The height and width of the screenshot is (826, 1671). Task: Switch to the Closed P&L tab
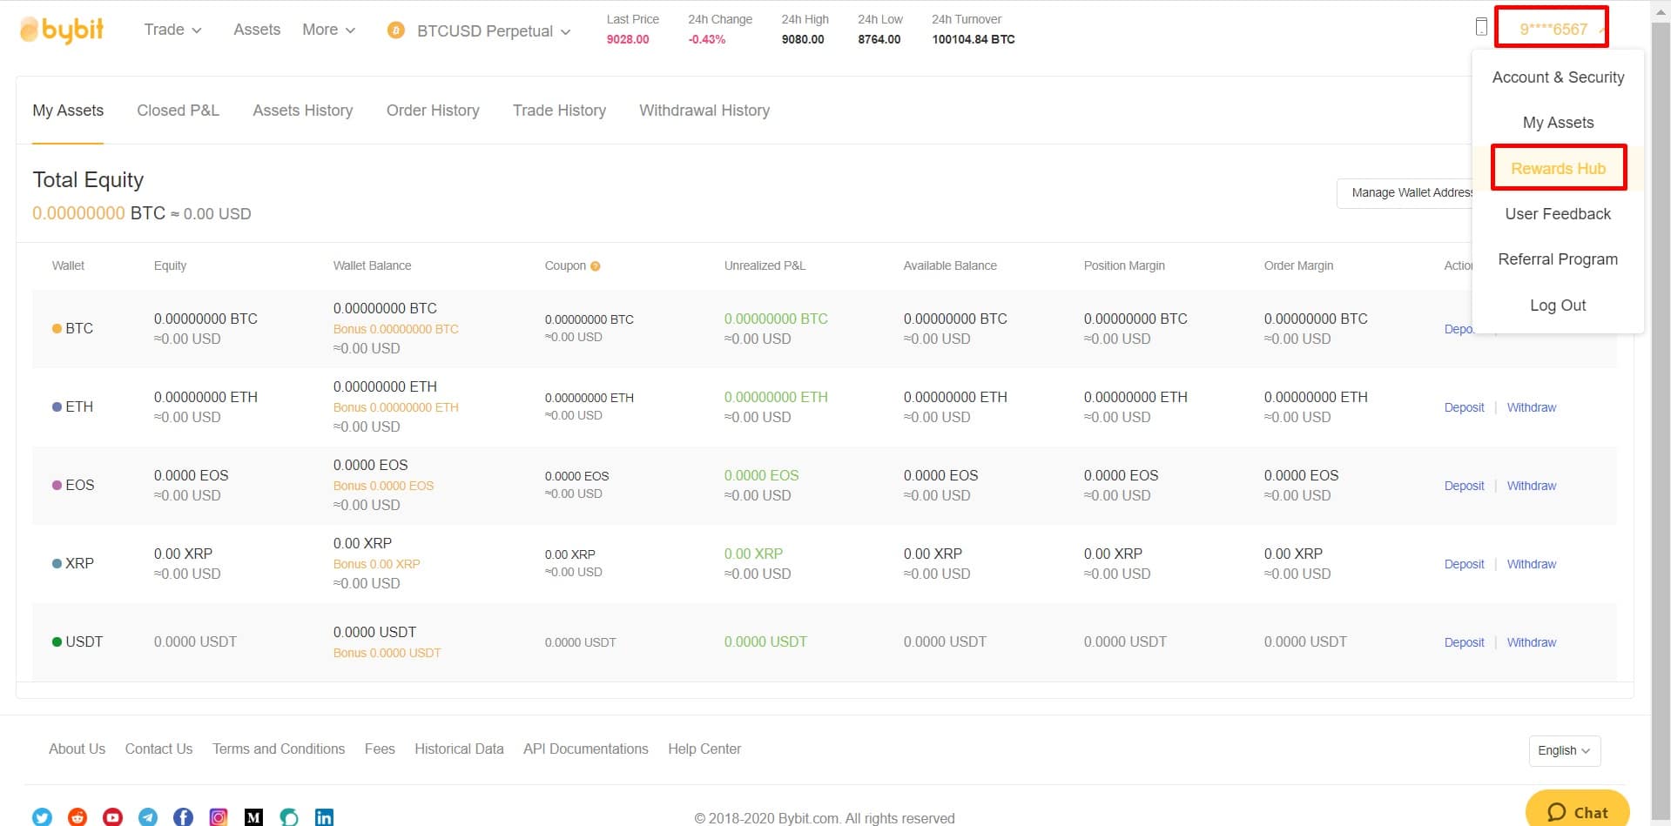[178, 111]
